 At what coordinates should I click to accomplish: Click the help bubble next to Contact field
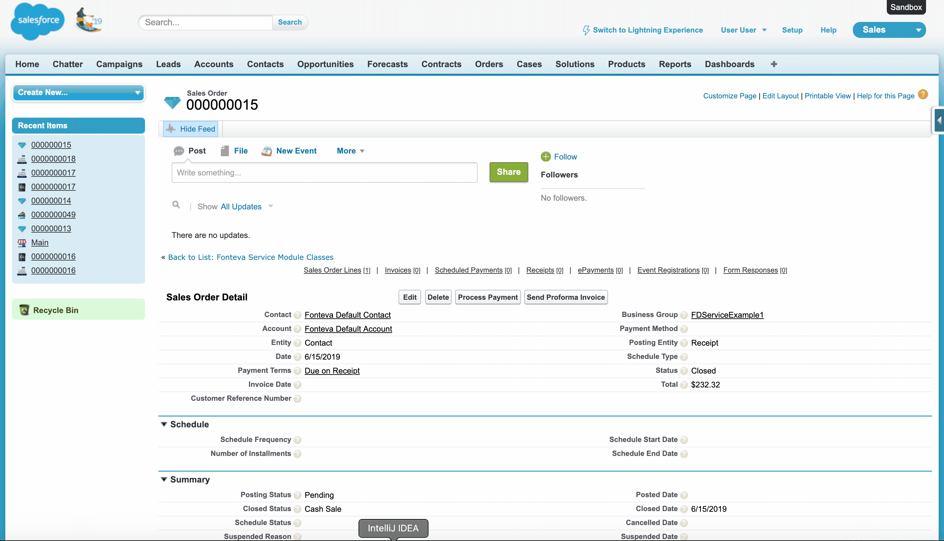coord(297,315)
